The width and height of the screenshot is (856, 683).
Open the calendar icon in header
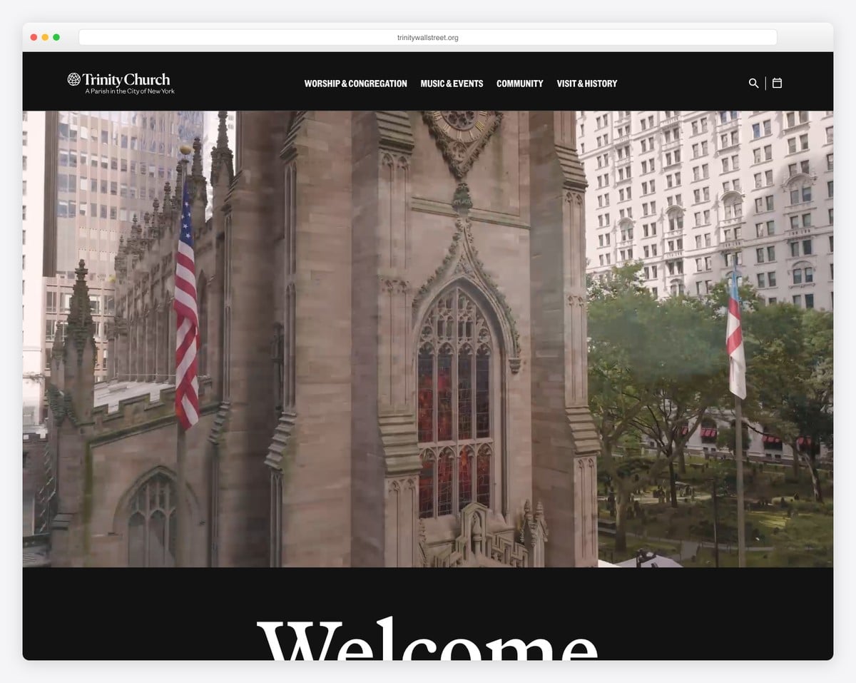[777, 83]
